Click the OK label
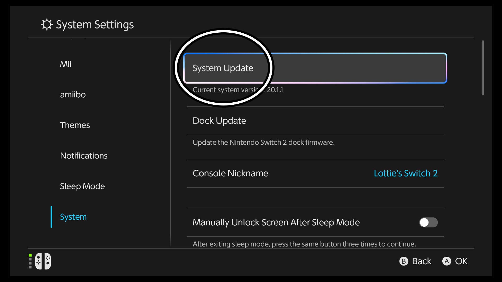The height and width of the screenshot is (282, 502). [x=461, y=261]
